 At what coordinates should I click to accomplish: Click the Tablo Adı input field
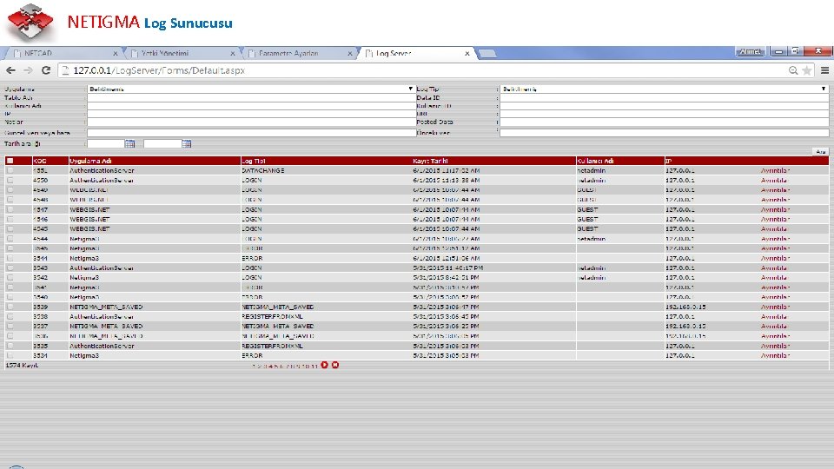pos(251,97)
